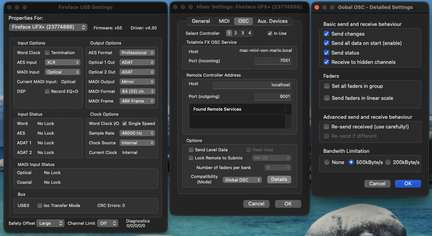Select the OSC tab
Screen dimensions: 432x236
(243, 21)
